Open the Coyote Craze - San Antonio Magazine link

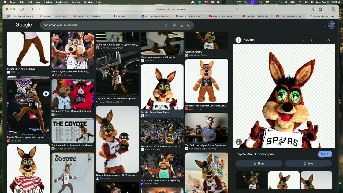click(116, 99)
